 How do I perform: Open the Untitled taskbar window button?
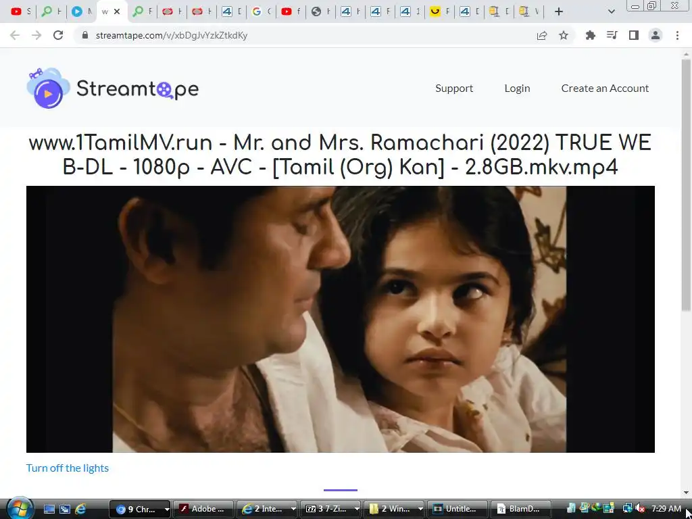(457, 509)
